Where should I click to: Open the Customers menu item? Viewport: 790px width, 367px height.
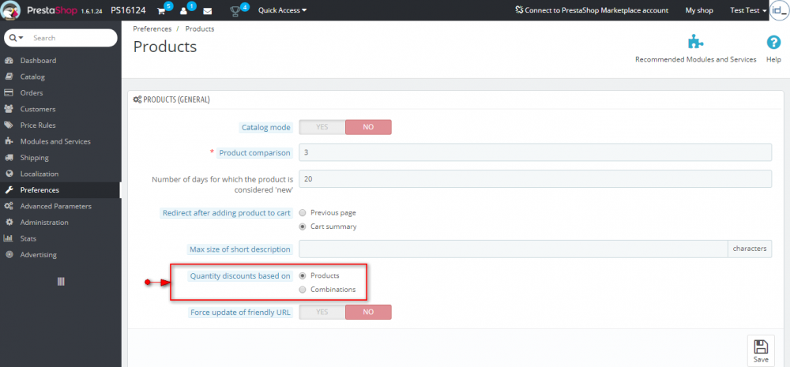(x=38, y=109)
